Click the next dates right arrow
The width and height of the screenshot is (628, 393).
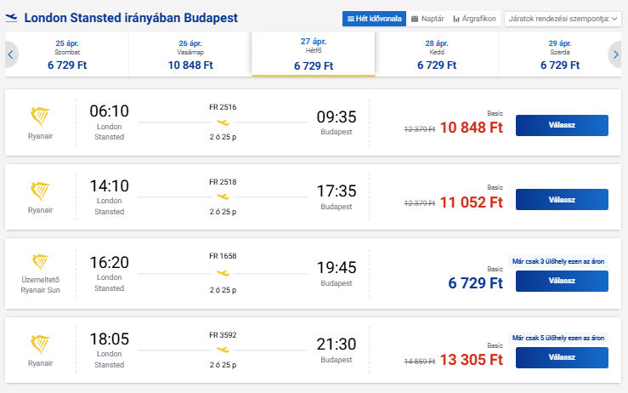[x=615, y=54]
